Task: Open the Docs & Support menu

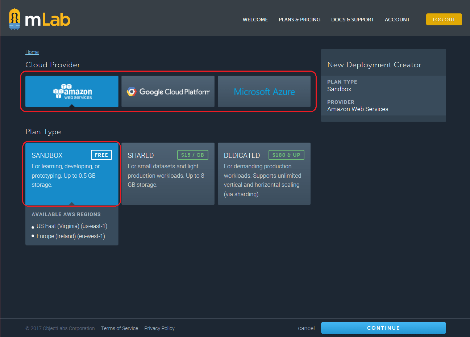Action: (353, 20)
